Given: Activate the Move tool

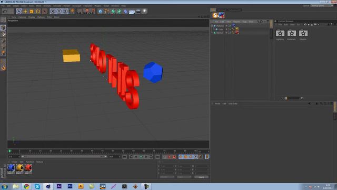Looking at the screenshot, I should 25,11.
